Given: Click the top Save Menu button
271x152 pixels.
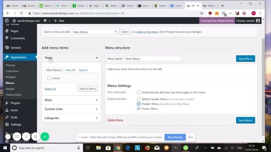Looking at the screenshot, I should [x=246, y=59].
